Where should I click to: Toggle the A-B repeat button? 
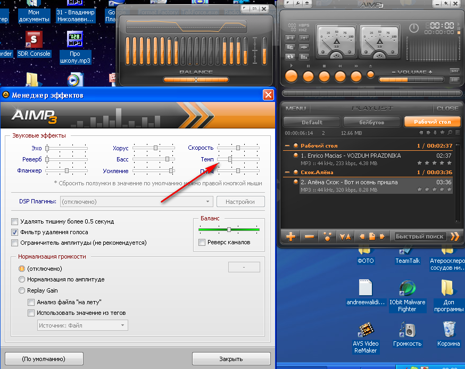point(290,38)
